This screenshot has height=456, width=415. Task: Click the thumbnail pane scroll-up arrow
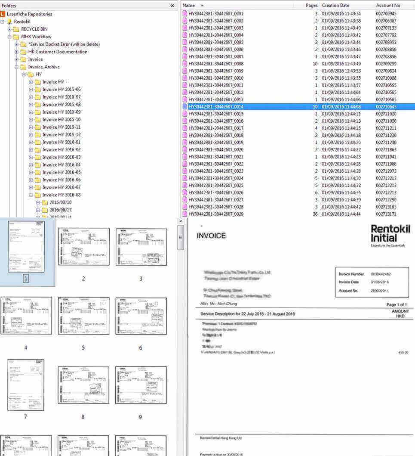(180, 221)
